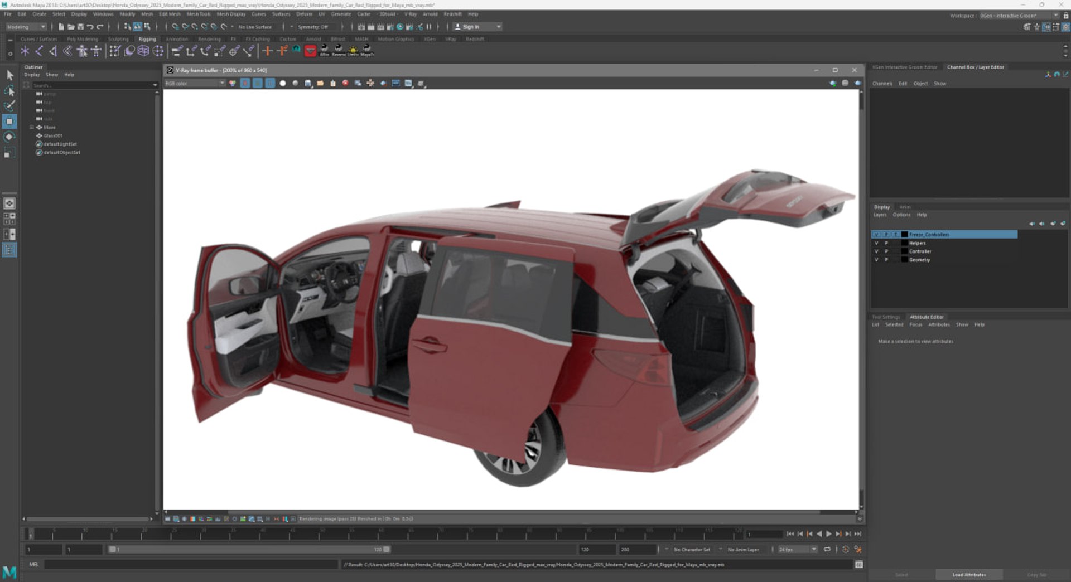The height and width of the screenshot is (582, 1071).
Task: Click the Symmetry: Off field
Action: (313, 27)
